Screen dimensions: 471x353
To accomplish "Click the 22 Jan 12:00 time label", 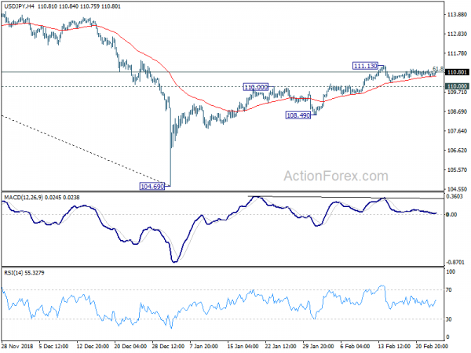I will 280,346.
